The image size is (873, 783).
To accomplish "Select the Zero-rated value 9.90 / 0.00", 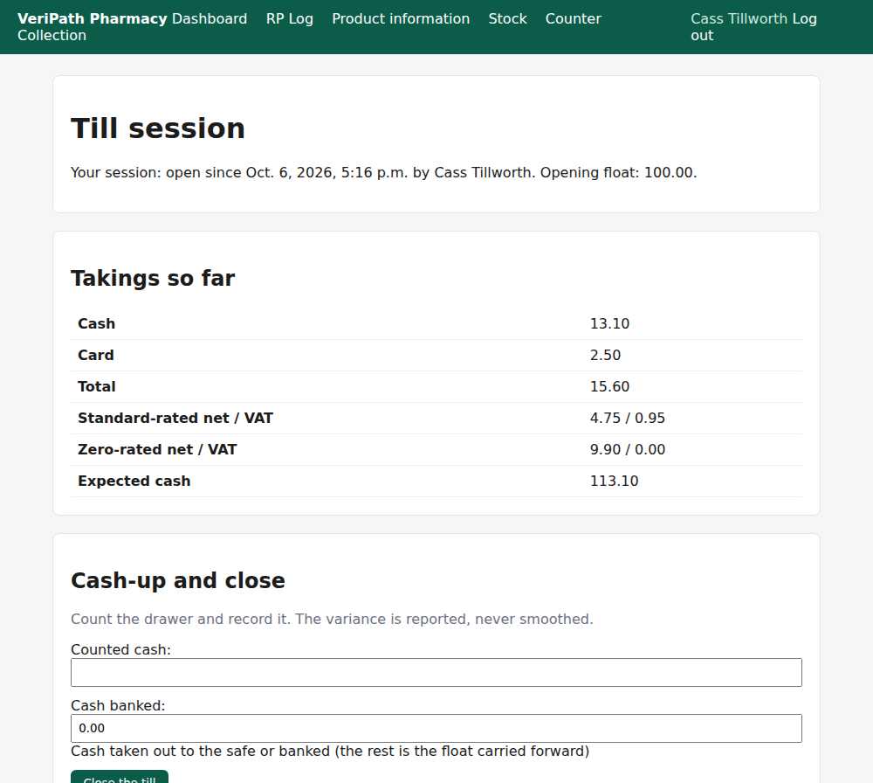I will tap(628, 450).
